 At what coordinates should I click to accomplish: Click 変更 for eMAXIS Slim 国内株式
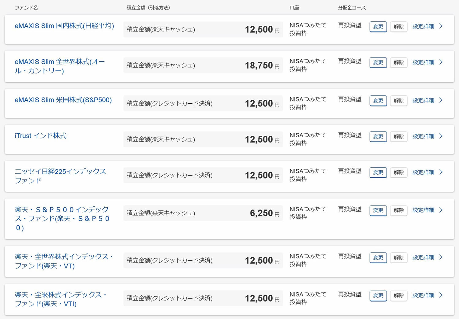click(378, 27)
